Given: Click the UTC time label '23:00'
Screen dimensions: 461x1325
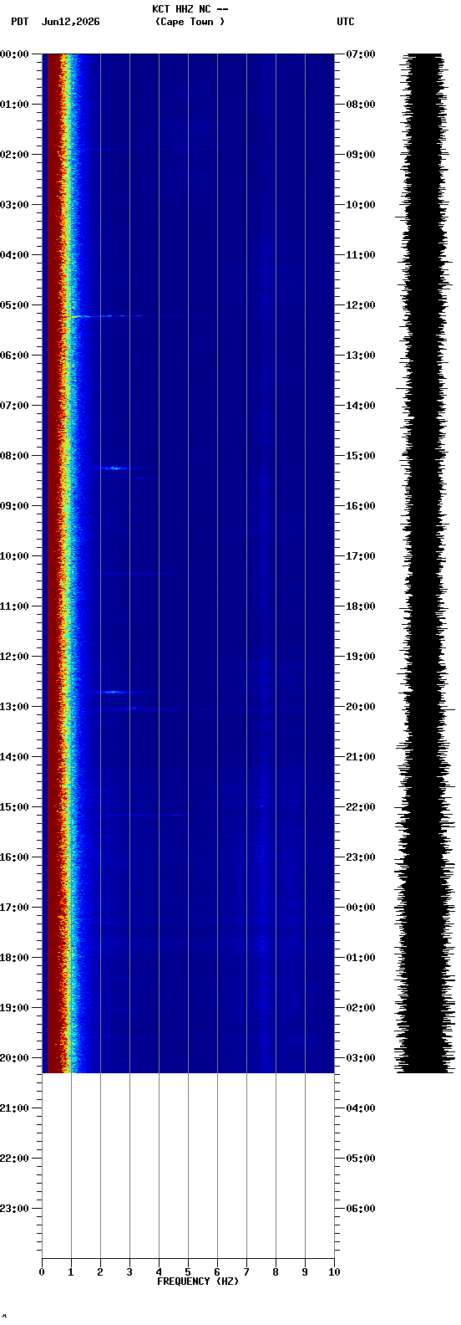Looking at the screenshot, I should (361, 857).
